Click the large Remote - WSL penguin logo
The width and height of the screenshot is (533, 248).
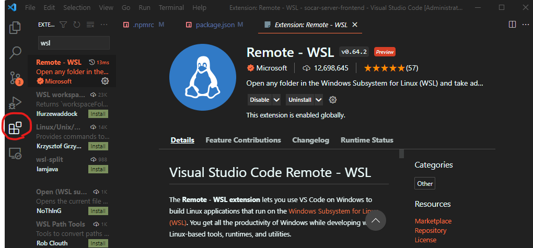tap(203, 77)
